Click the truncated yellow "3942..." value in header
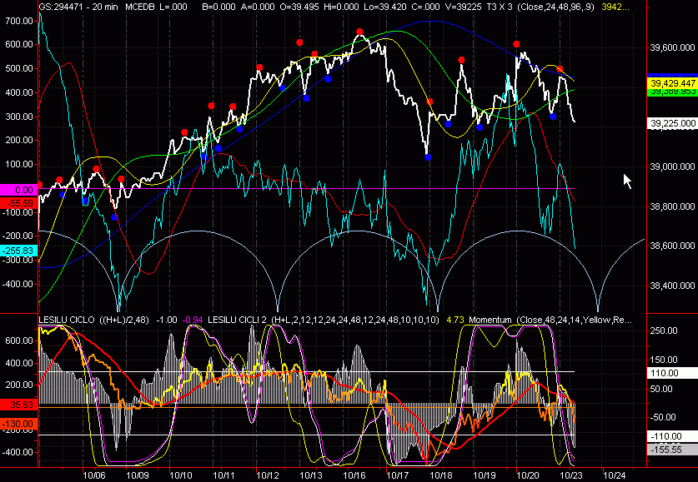Image resolution: width=698 pixels, height=482 pixels. pyautogui.click(x=615, y=7)
